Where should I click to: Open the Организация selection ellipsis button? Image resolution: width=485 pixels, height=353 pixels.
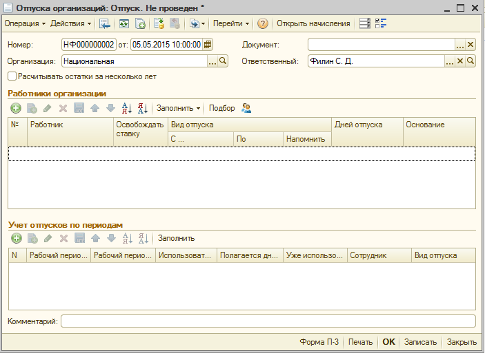coord(212,61)
